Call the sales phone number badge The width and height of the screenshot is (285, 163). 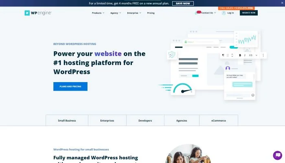pyautogui.click(x=236, y=8)
